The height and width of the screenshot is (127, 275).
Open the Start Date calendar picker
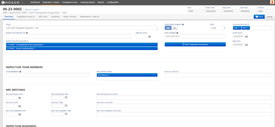coord(246,37)
